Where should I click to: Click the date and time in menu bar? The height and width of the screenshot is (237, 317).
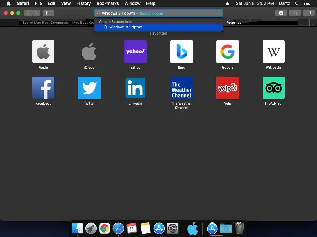[255, 3]
